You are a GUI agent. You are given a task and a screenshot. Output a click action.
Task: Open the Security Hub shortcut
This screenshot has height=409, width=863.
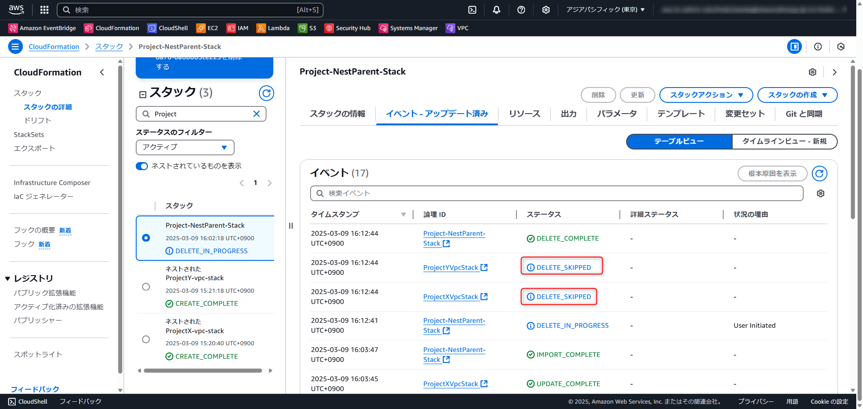pyautogui.click(x=347, y=28)
